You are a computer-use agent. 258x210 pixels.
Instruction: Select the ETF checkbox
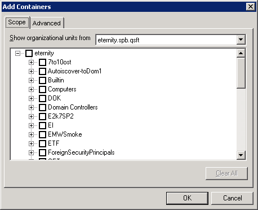42,143
